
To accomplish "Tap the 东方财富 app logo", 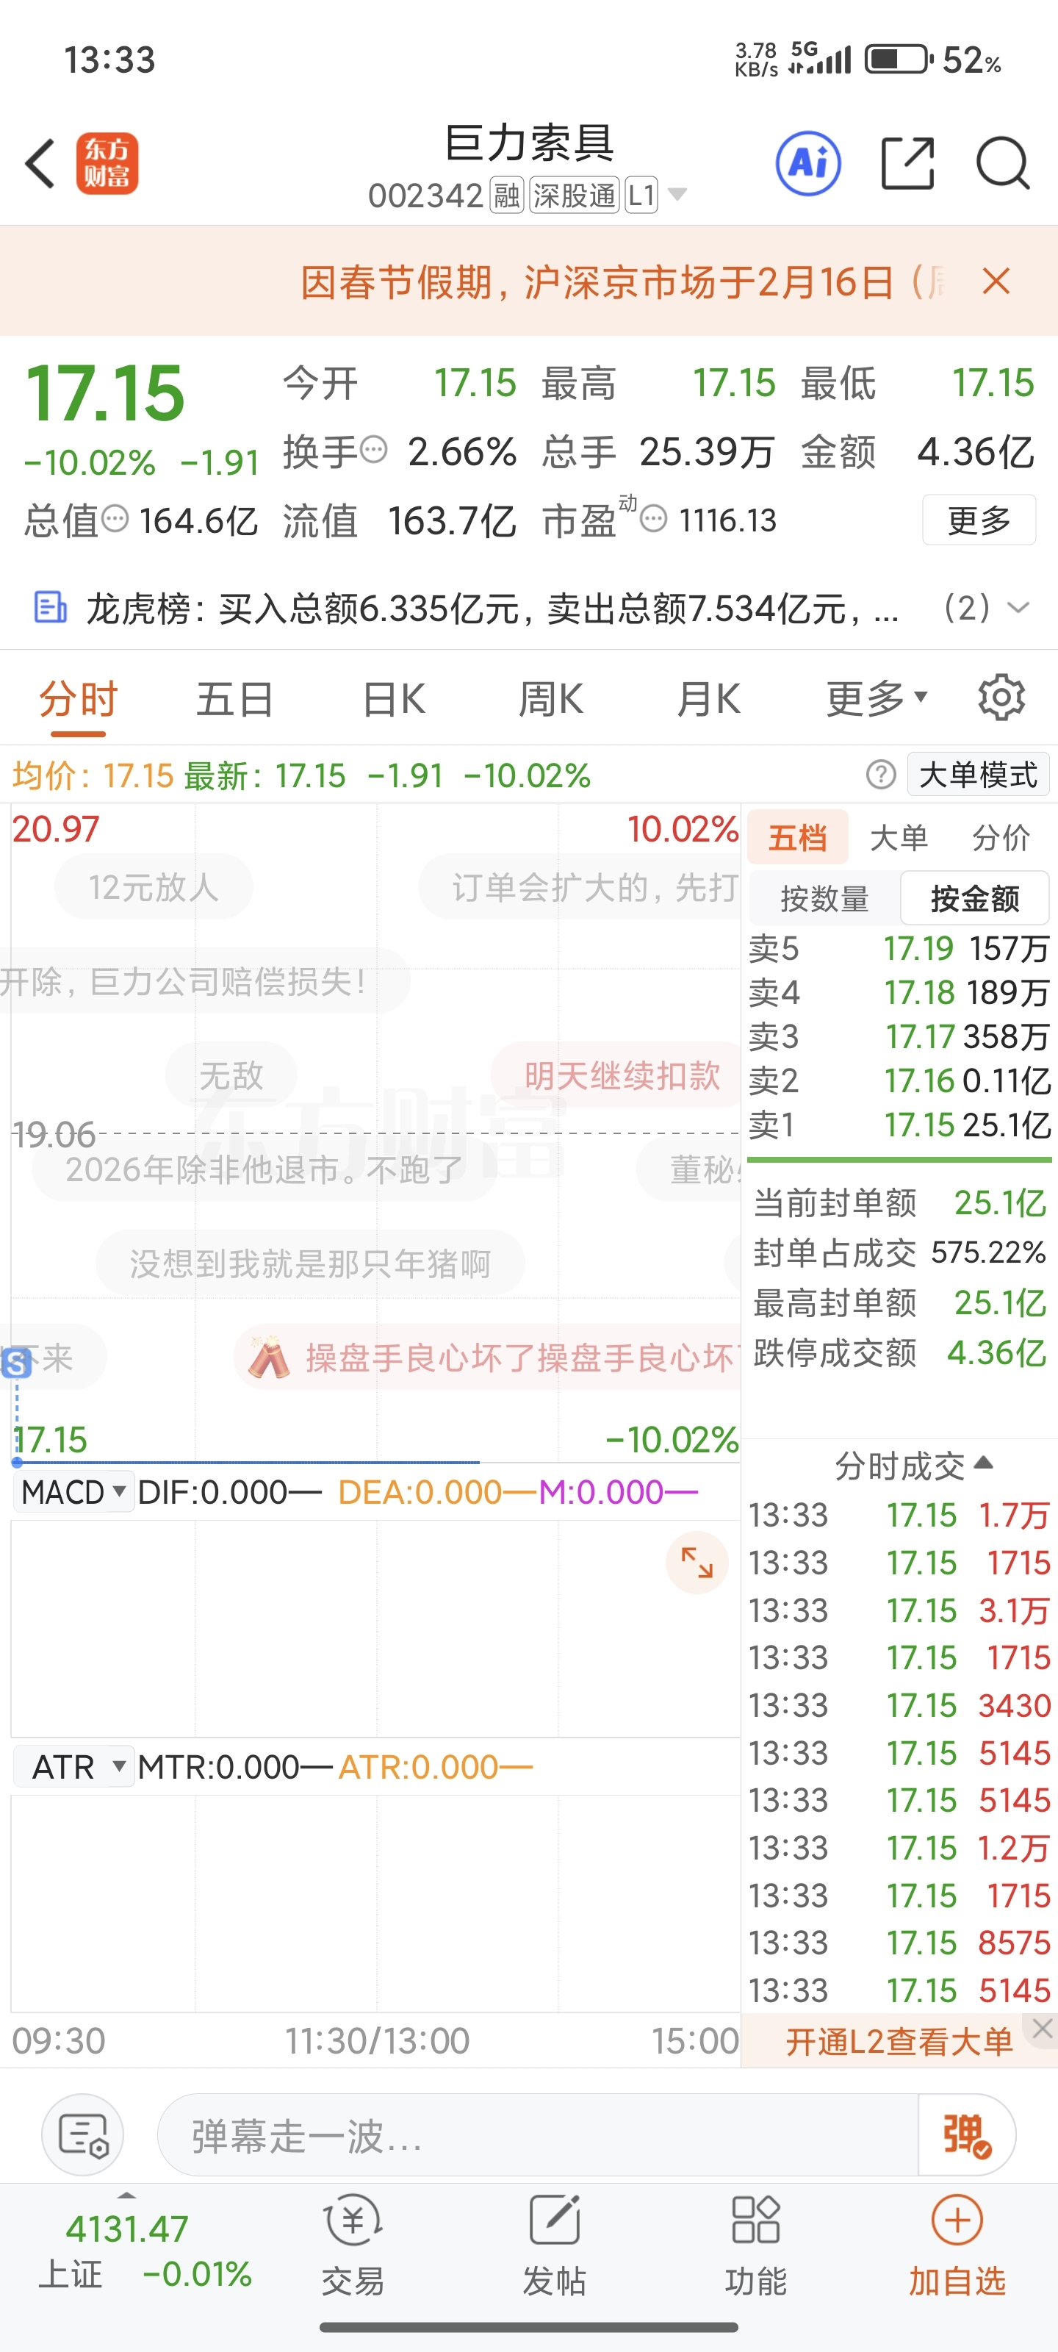I will [x=108, y=163].
